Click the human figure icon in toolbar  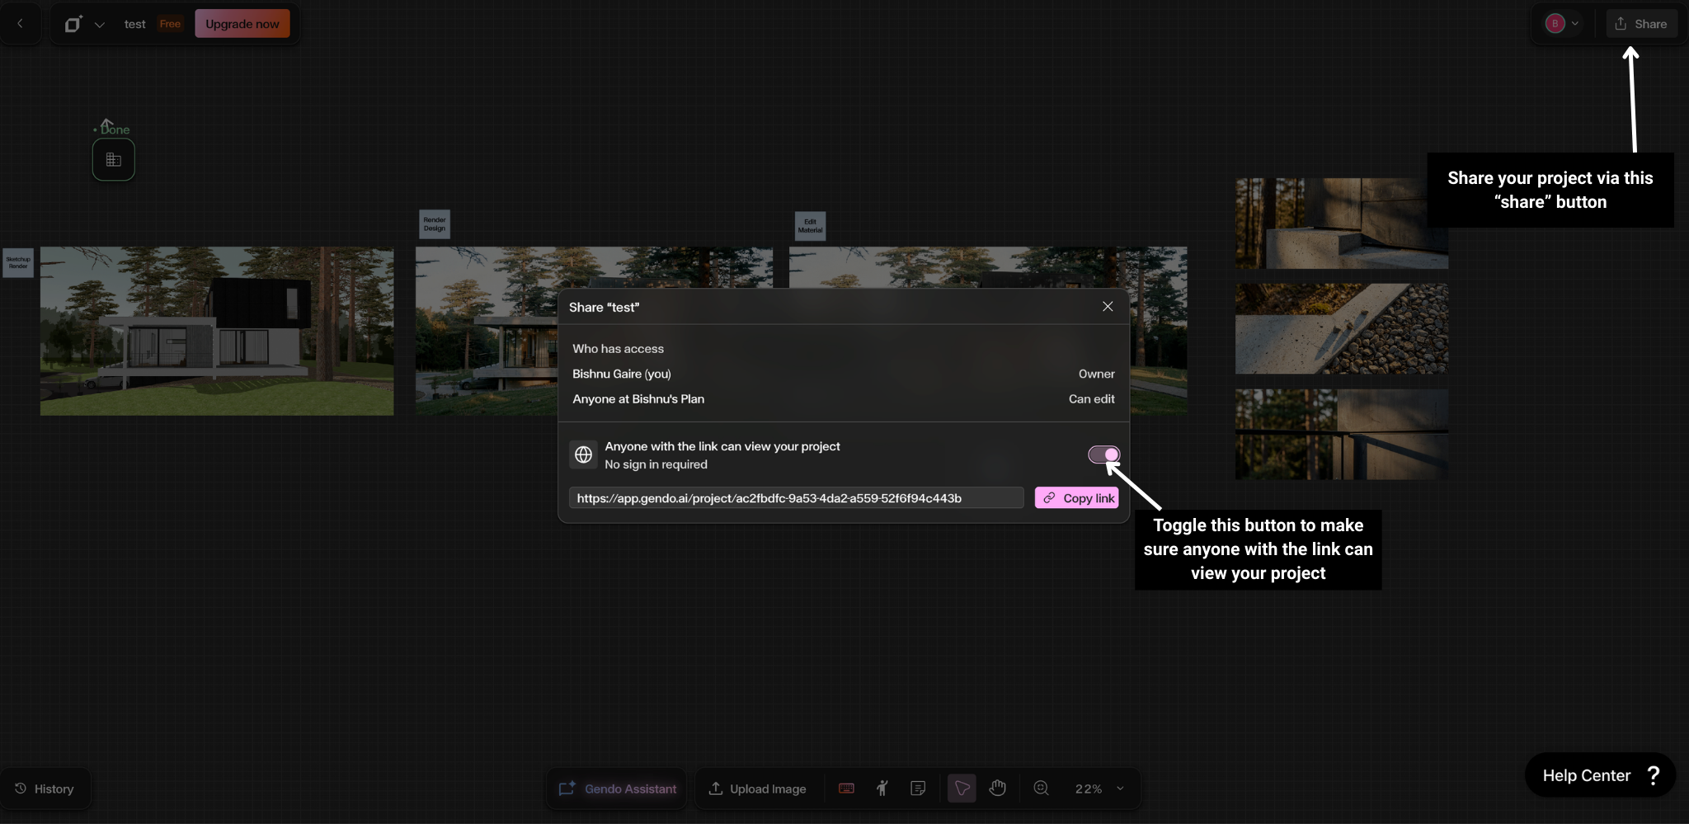[x=882, y=789]
